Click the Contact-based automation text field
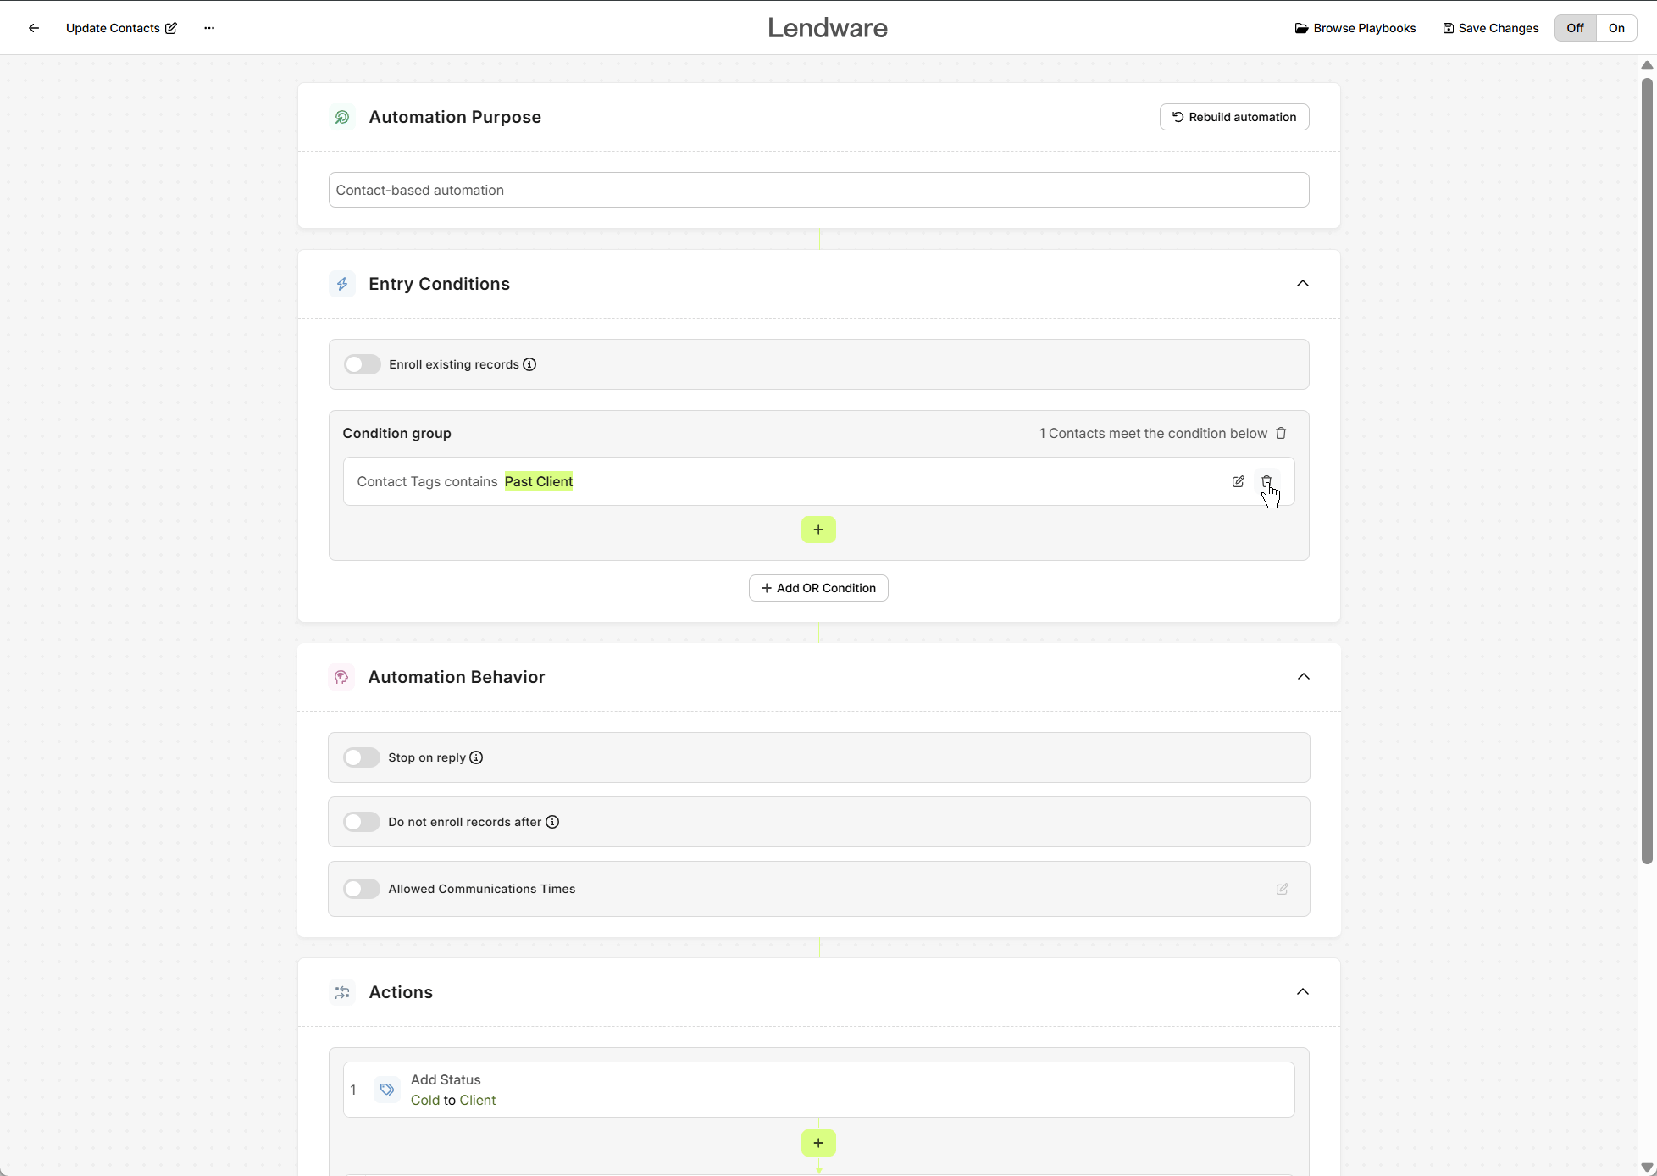Image resolution: width=1657 pixels, height=1176 pixels. (x=818, y=190)
